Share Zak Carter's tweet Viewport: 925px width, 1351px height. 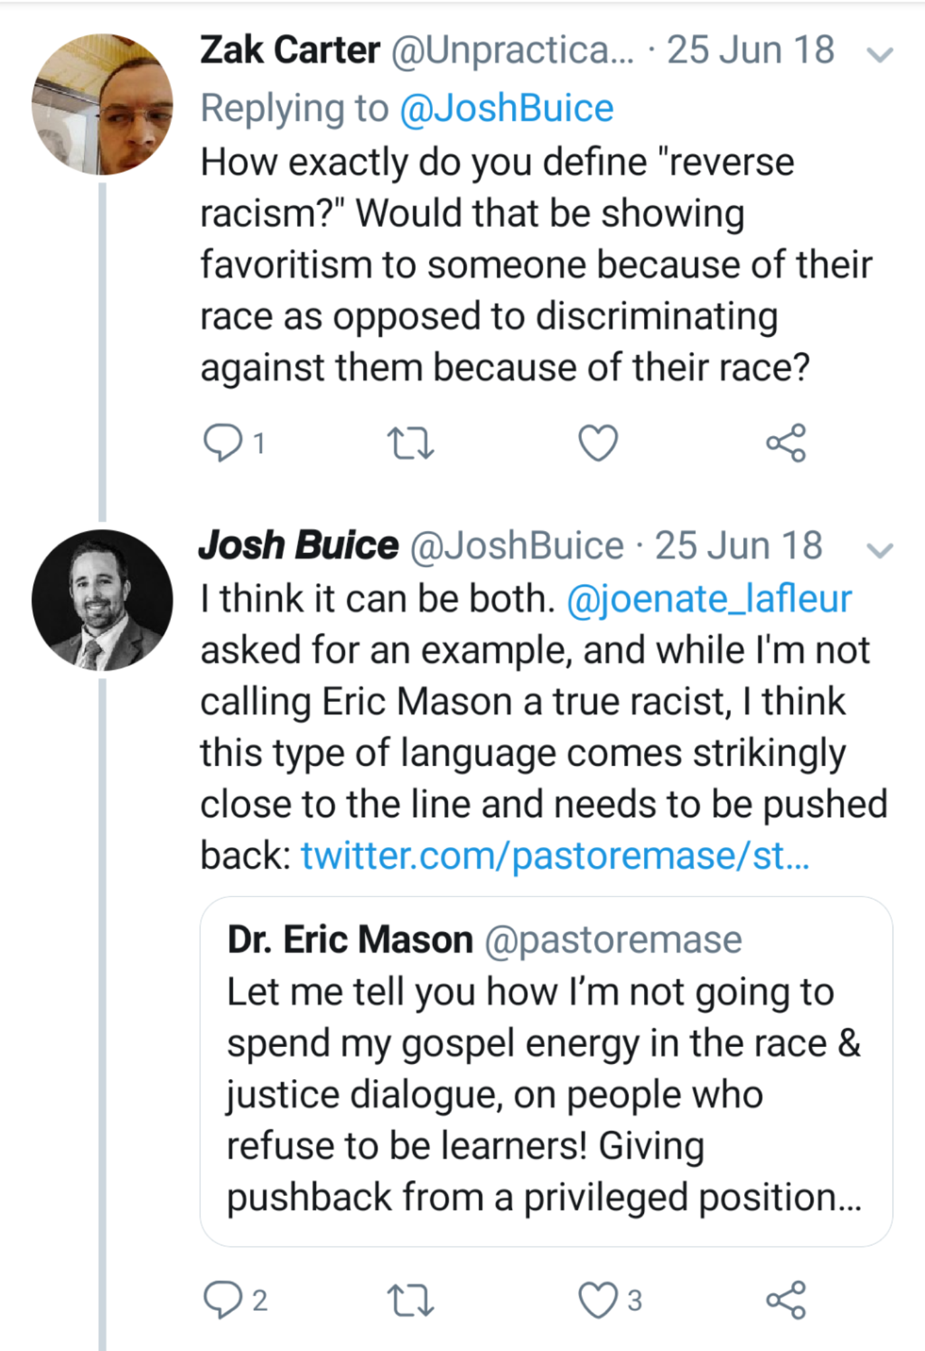(786, 443)
